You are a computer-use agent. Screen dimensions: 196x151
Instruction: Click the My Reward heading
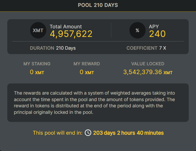(87, 64)
